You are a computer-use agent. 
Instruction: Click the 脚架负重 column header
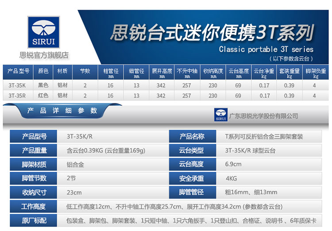click(x=316, y=71)
